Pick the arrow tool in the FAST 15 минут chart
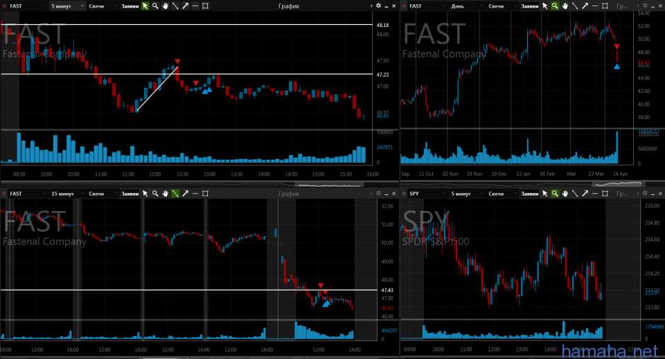This screenshot has width=665, height=359. [186, 194]
